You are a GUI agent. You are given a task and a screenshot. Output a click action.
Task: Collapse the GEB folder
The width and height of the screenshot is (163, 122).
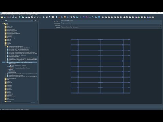4,45
